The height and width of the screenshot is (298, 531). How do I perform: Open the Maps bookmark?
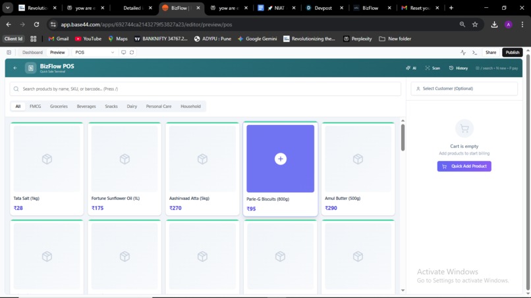point(118,39)
